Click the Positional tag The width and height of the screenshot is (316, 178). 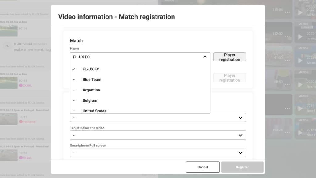(27, 121)
